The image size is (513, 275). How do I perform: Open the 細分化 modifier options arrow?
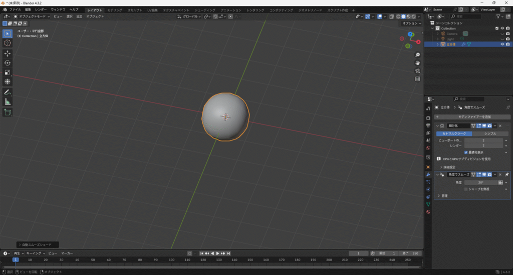[x=495, y=125]
